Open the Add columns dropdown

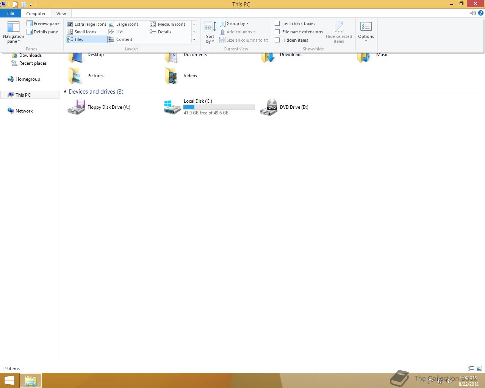coord(238,32)
